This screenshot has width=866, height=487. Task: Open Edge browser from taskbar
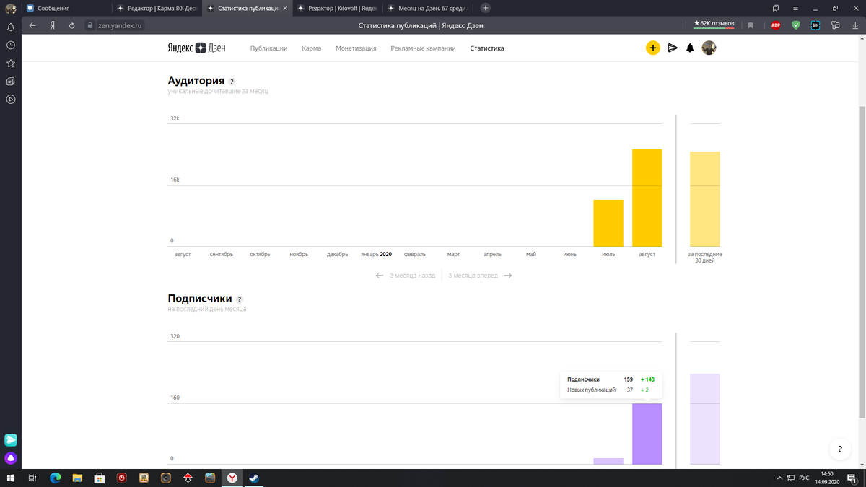[x=56, y=478]
